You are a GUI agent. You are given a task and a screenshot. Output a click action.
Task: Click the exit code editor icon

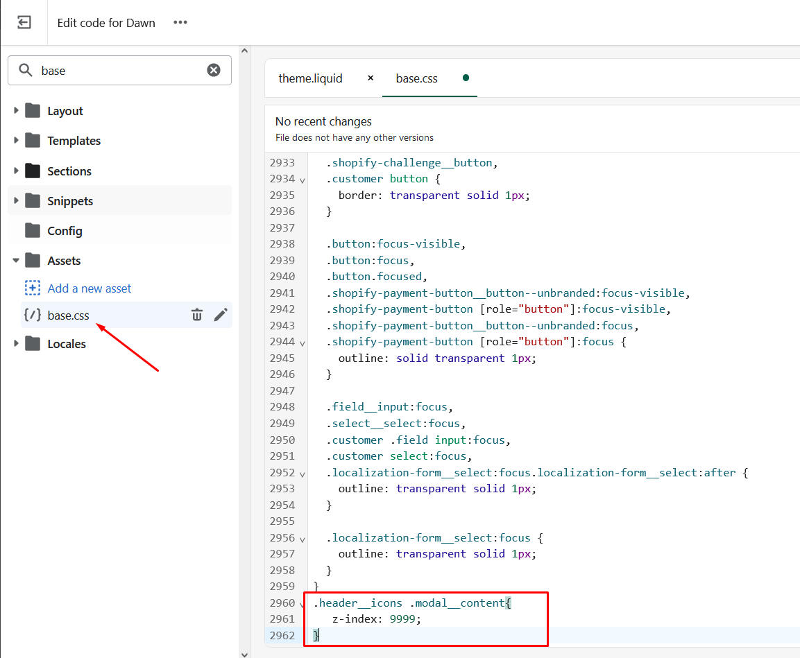[24, 22]
